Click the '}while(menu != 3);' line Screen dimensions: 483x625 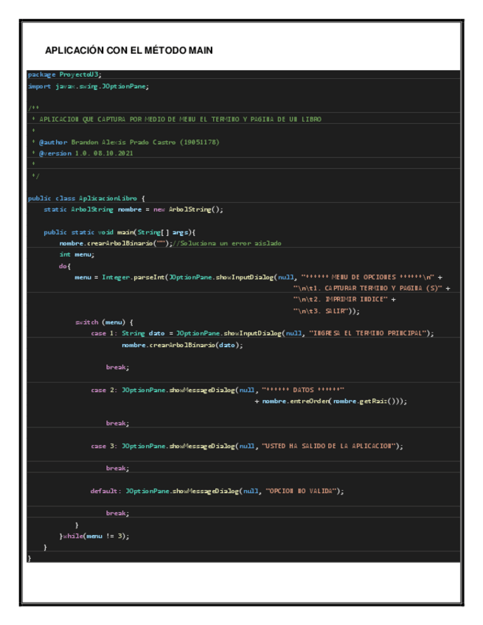[94, 536]
